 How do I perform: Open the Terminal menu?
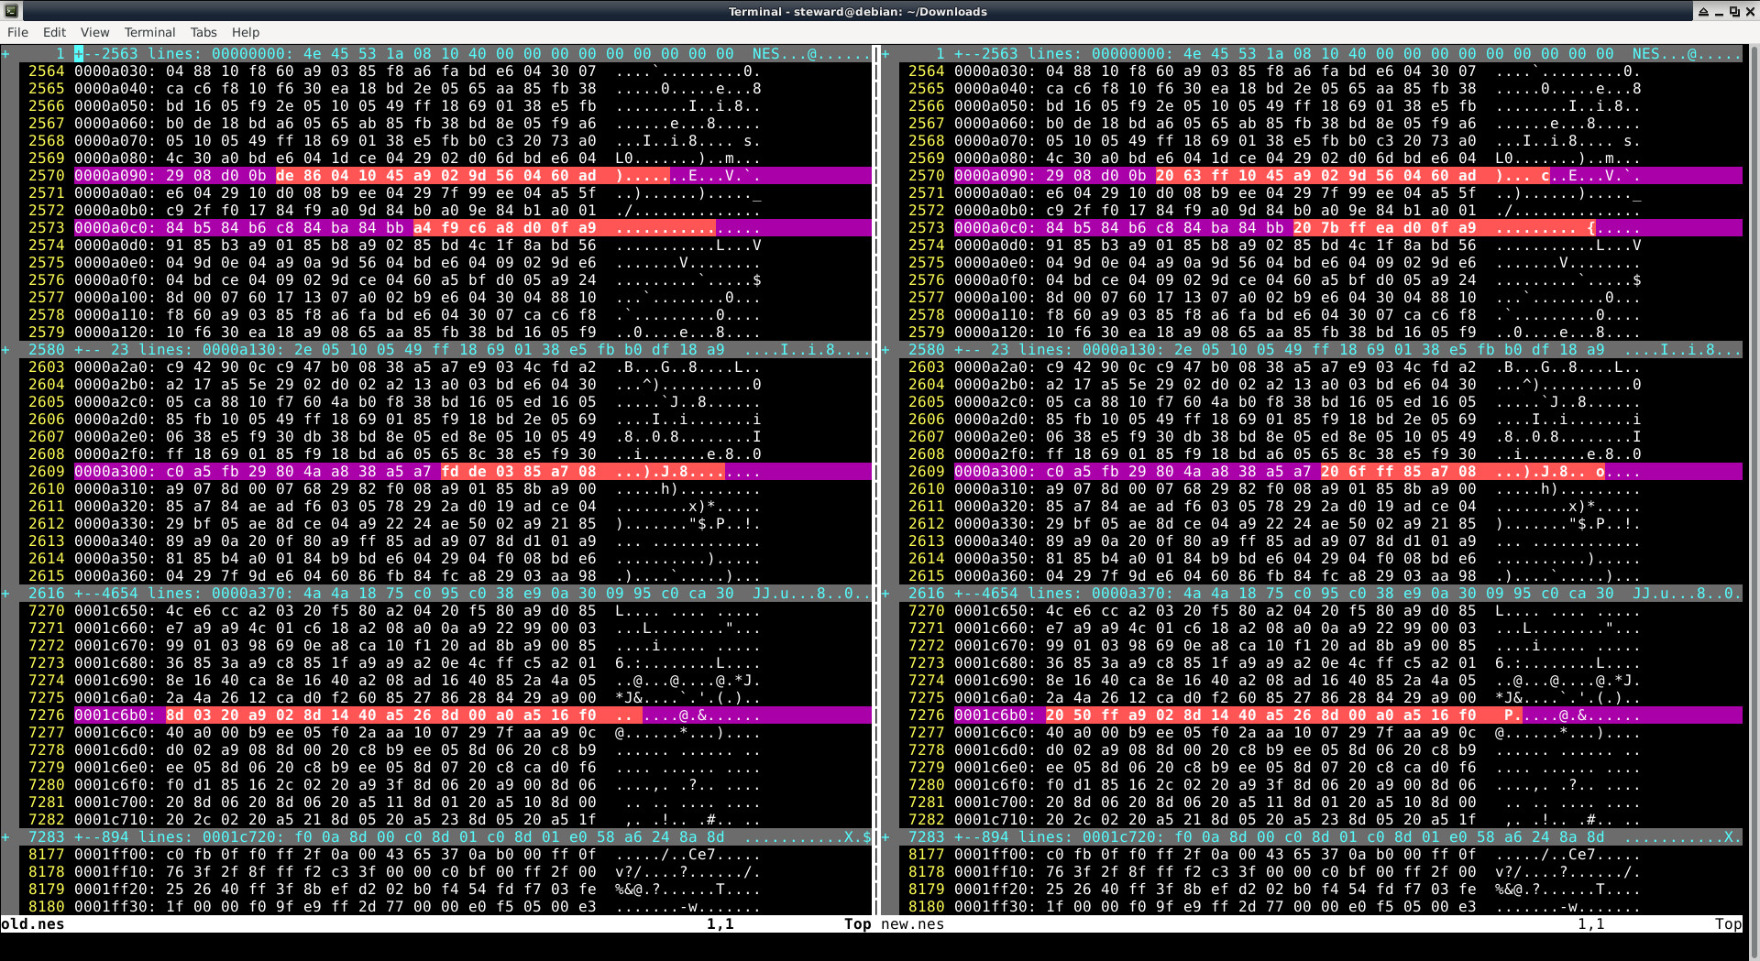149,32
